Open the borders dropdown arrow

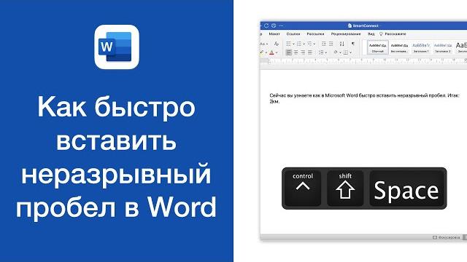click(x=350, y=53)
